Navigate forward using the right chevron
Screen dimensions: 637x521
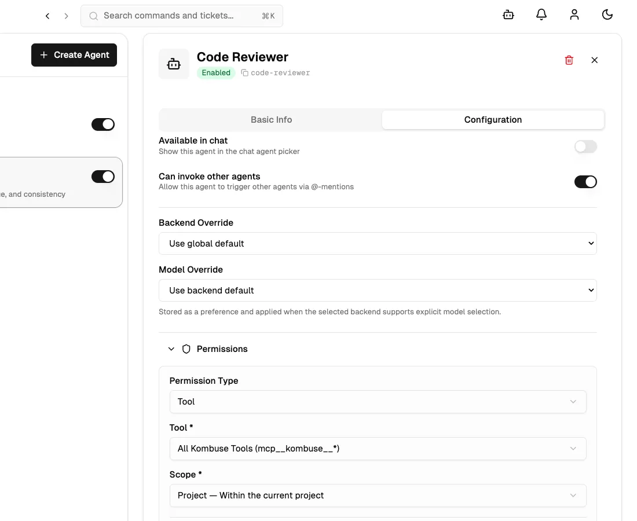point(66,16)
